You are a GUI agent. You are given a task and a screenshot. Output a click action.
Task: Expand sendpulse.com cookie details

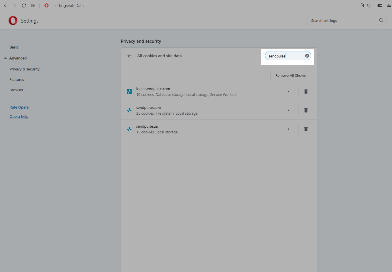coord(288,110)
